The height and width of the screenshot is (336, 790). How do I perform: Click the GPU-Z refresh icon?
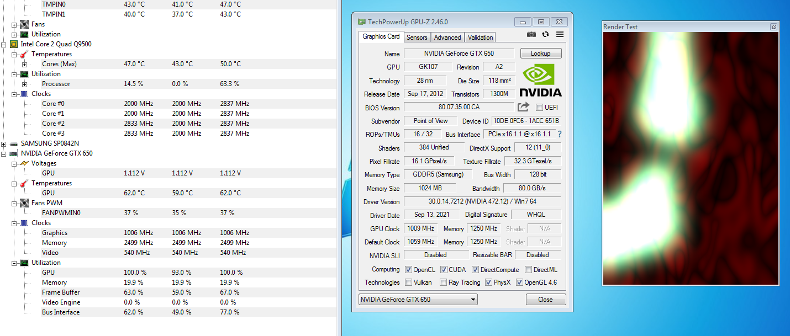[546, 34]
